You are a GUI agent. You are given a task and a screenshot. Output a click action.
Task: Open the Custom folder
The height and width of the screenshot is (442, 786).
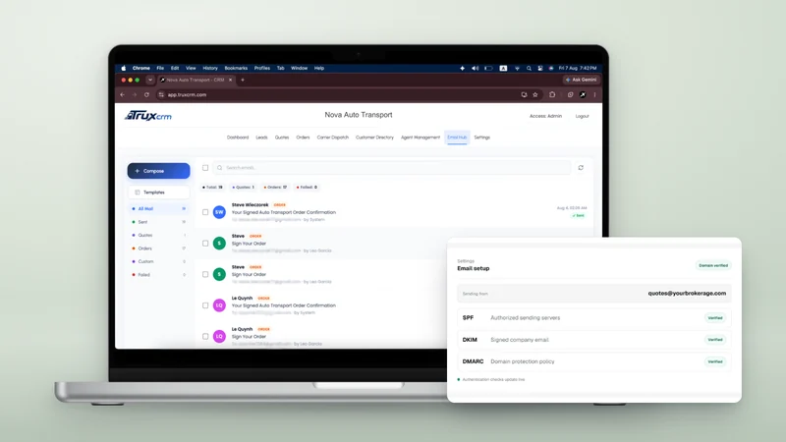[158, 261]
